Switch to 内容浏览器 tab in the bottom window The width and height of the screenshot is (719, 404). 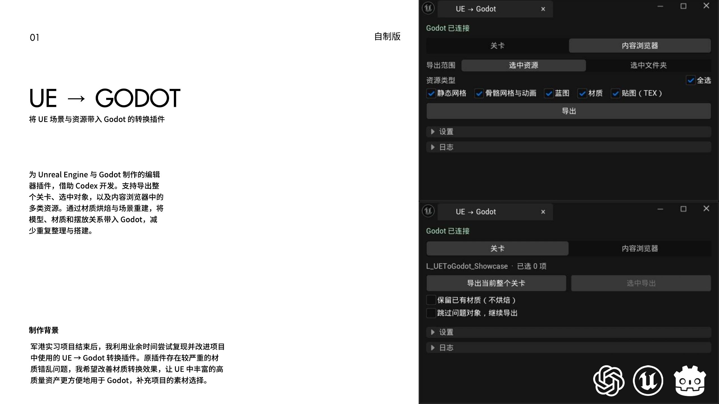tap(640, 249)
